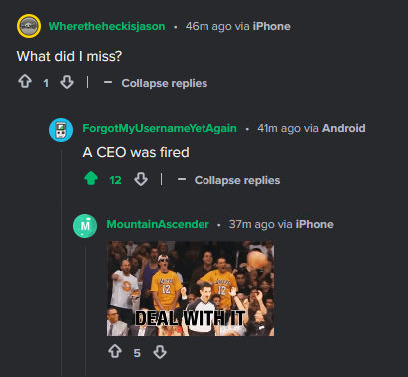The width and height of the screenshot is (408, 377).
Task: Open MountainAscender's green M avatar
Action: 85,226
